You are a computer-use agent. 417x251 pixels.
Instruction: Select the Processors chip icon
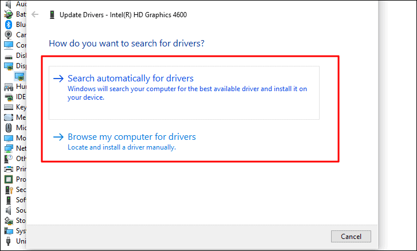(x=9, y=179)
